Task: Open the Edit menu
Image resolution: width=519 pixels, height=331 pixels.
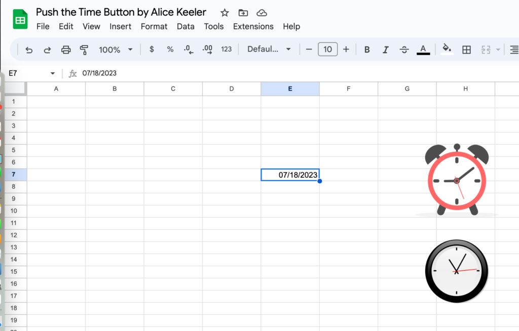Action: (x=66, y=26)
